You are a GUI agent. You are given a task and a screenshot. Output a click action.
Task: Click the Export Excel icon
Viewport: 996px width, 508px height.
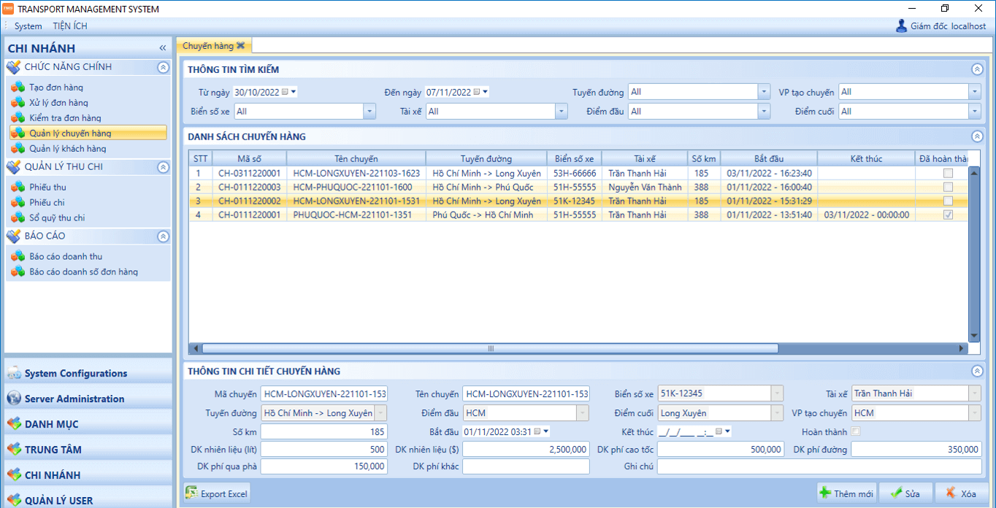pyautogui.click(x=192, y=493)
